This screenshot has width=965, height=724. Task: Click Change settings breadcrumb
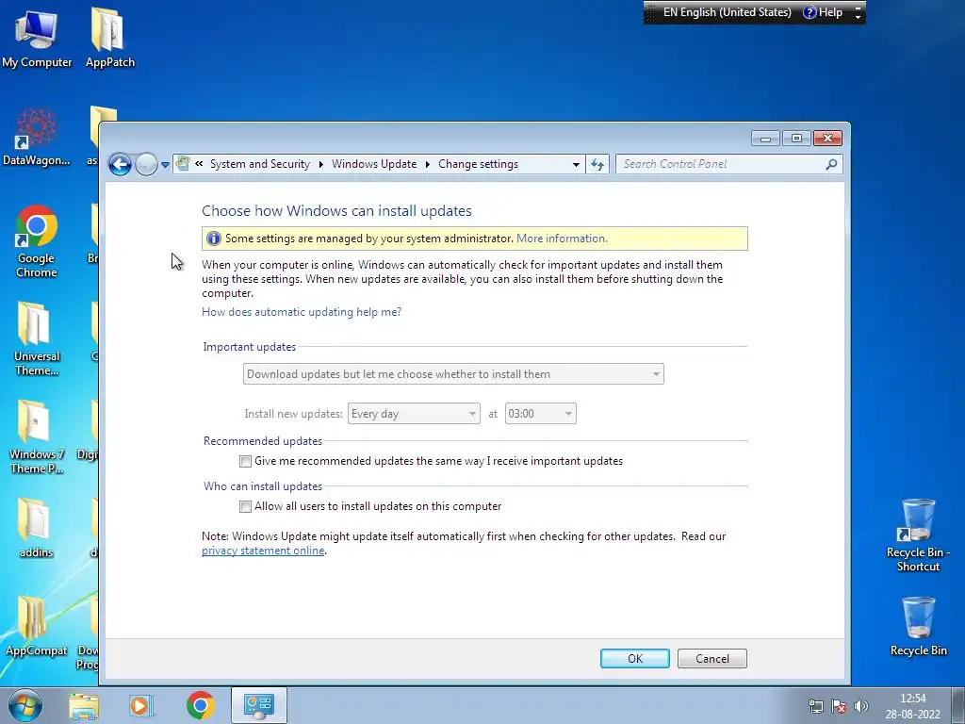pos(478,164)
